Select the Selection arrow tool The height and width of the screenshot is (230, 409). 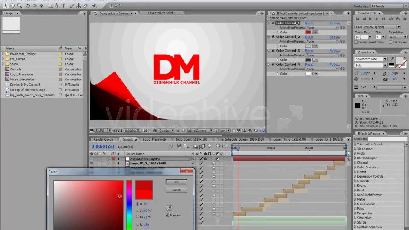pyautogui.click(x=6, y=6)
